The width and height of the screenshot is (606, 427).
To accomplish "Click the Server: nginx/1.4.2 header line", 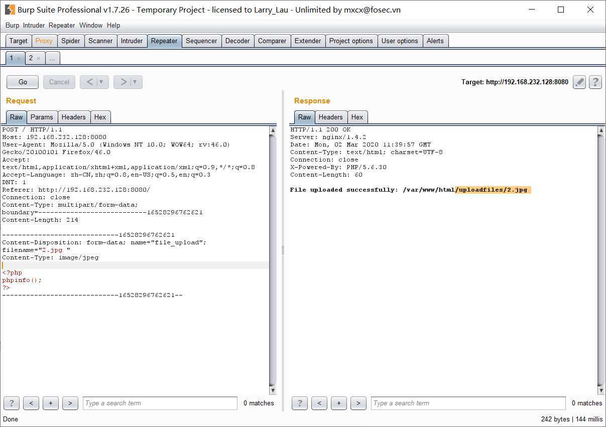I will click(328, 137).
